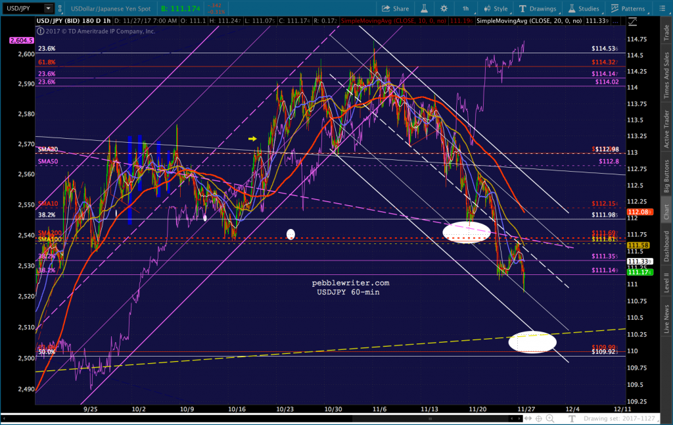Click the USD/JPY (BID) 180 D 1h header
This screenshot has height=425, width=673.
coord(74,20)
